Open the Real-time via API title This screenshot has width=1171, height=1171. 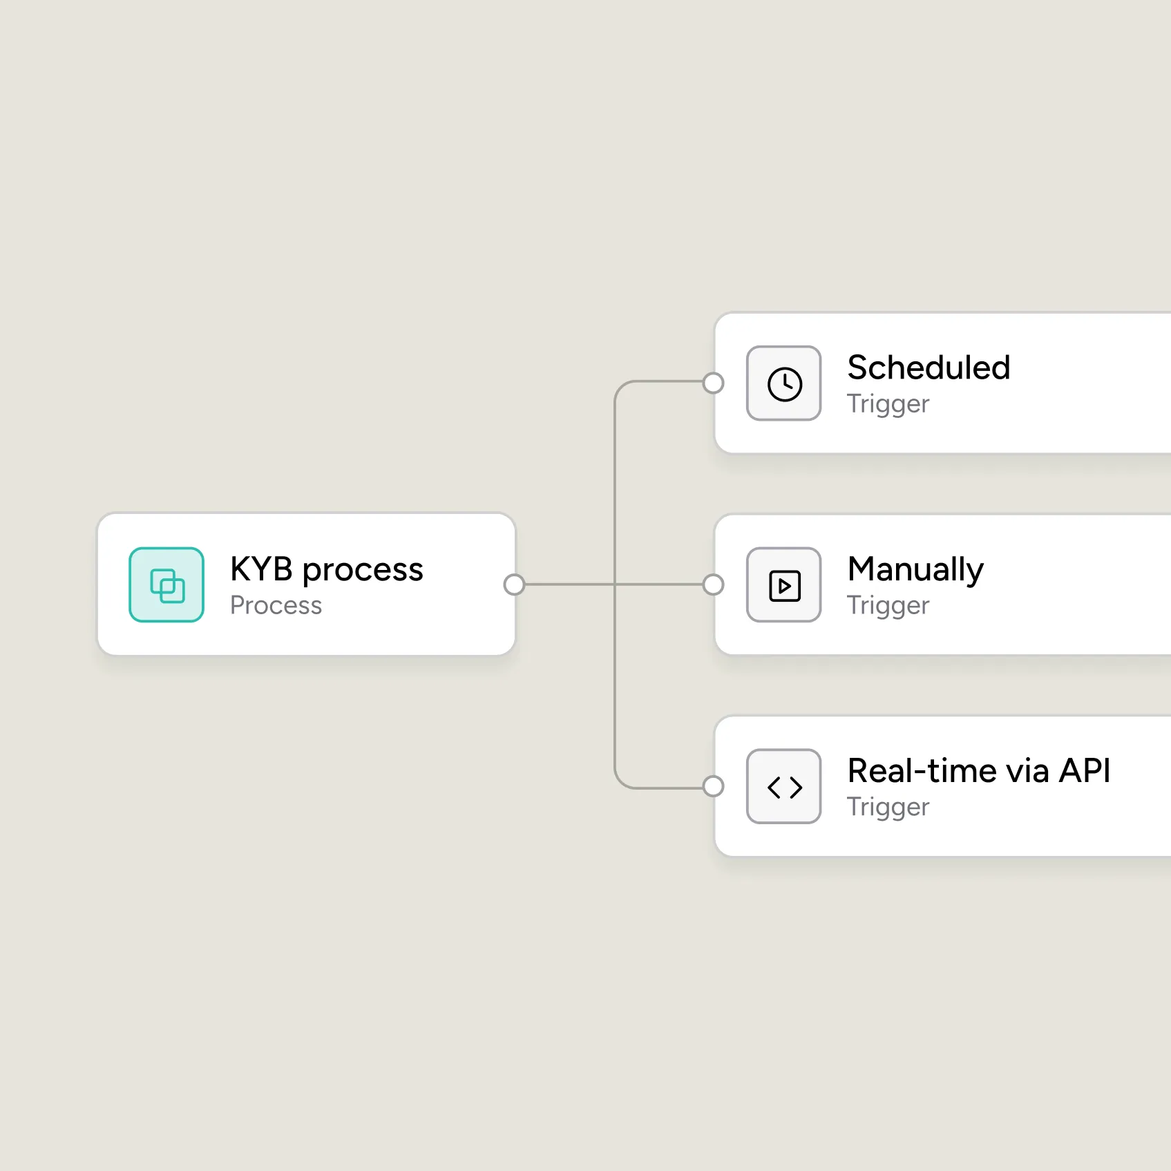(979, 770)
